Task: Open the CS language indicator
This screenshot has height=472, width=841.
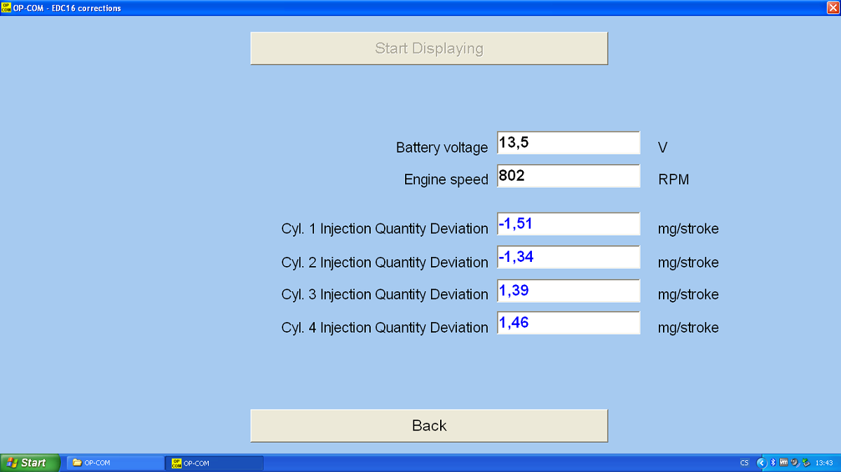Action: pos(744,463)
